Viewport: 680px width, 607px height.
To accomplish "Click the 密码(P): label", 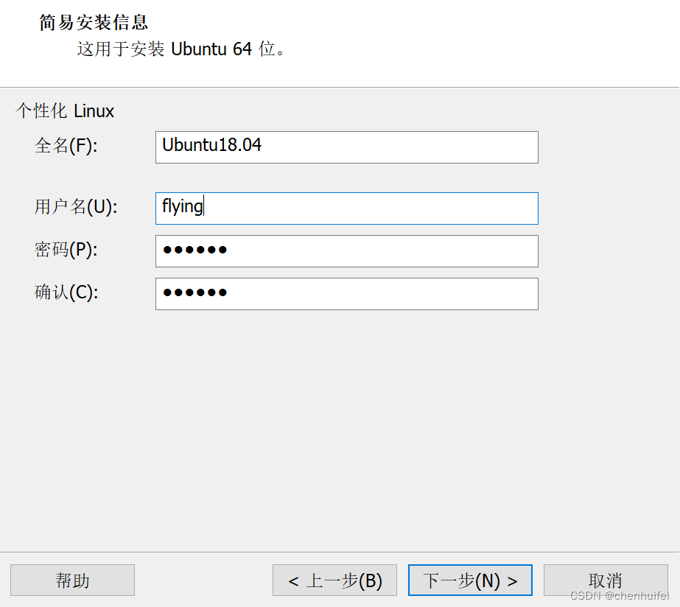I will click(x=66, y=250).
